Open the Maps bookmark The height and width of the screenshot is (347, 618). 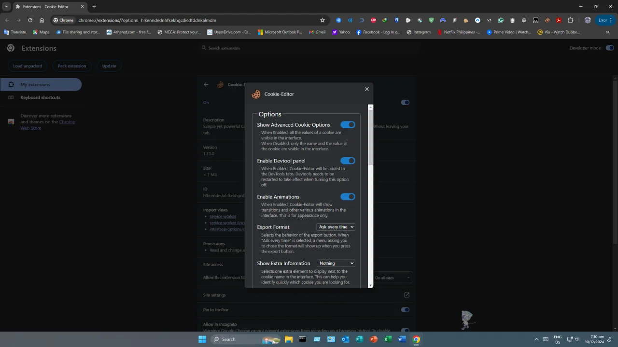(41, 32)
